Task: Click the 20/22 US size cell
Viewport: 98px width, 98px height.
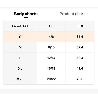Action: [x=51, y=79]
